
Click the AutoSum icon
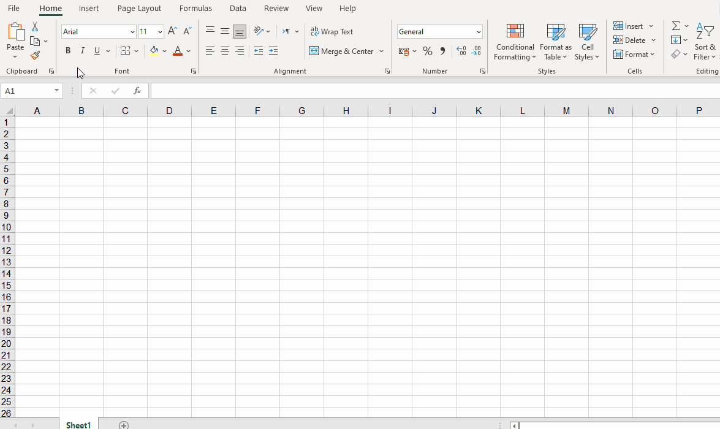click(x=676, y=26)
